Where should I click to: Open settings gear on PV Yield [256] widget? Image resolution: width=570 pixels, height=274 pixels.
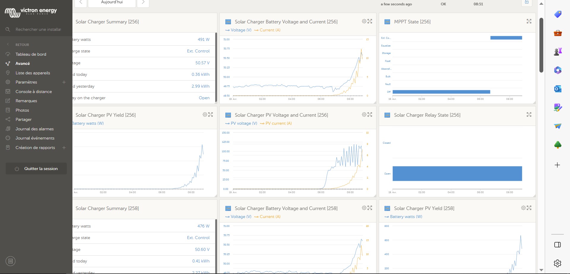coord(205,115)
